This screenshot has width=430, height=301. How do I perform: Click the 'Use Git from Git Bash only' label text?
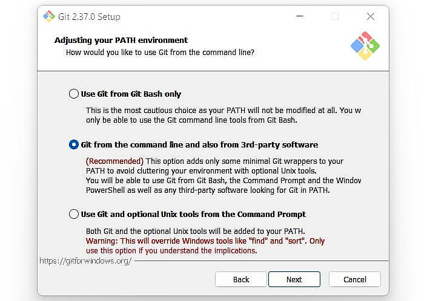coord(131,94)
